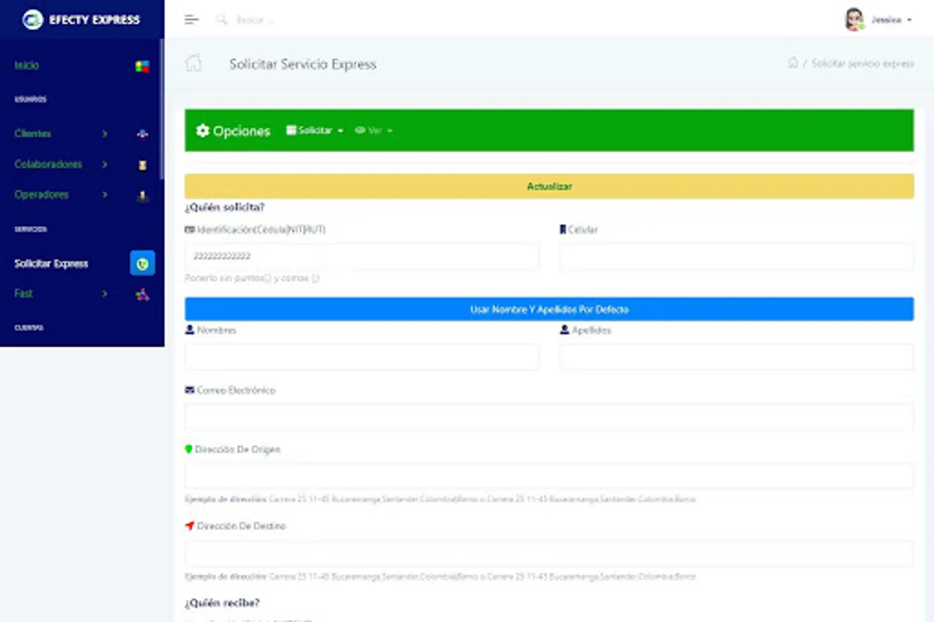Click the Solicitar Express blue icon
Viewport: 934px width, 622px height.
pos(142,263)
